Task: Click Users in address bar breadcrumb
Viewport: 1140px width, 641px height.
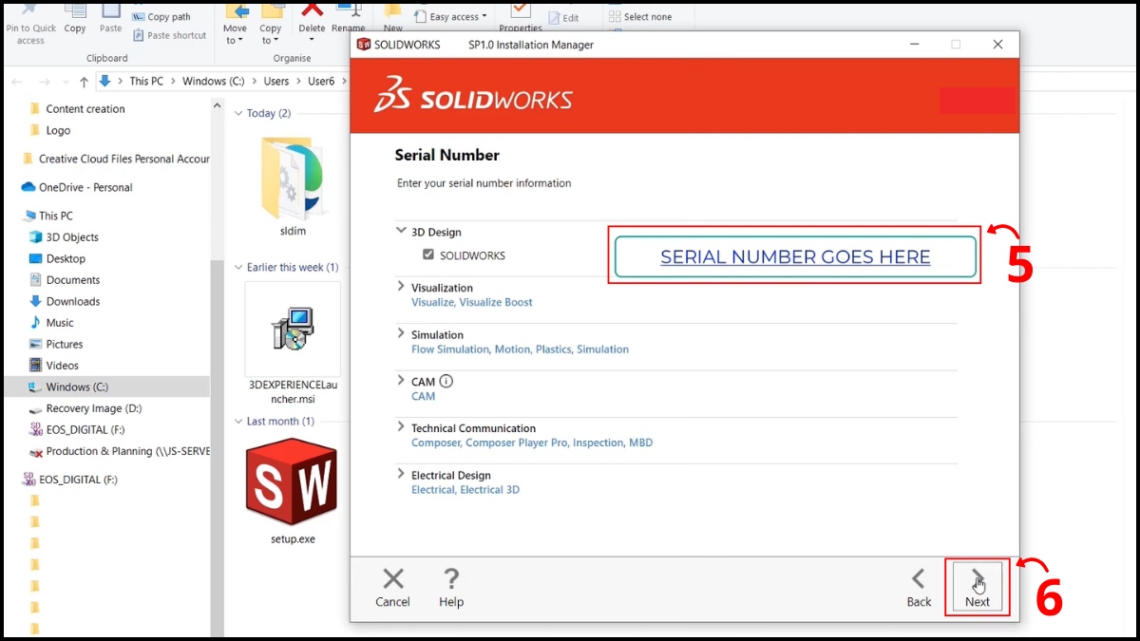Action: pos(276,82)
